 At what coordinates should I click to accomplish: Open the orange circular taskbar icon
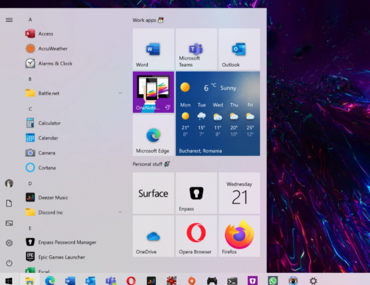coord(192,281)
